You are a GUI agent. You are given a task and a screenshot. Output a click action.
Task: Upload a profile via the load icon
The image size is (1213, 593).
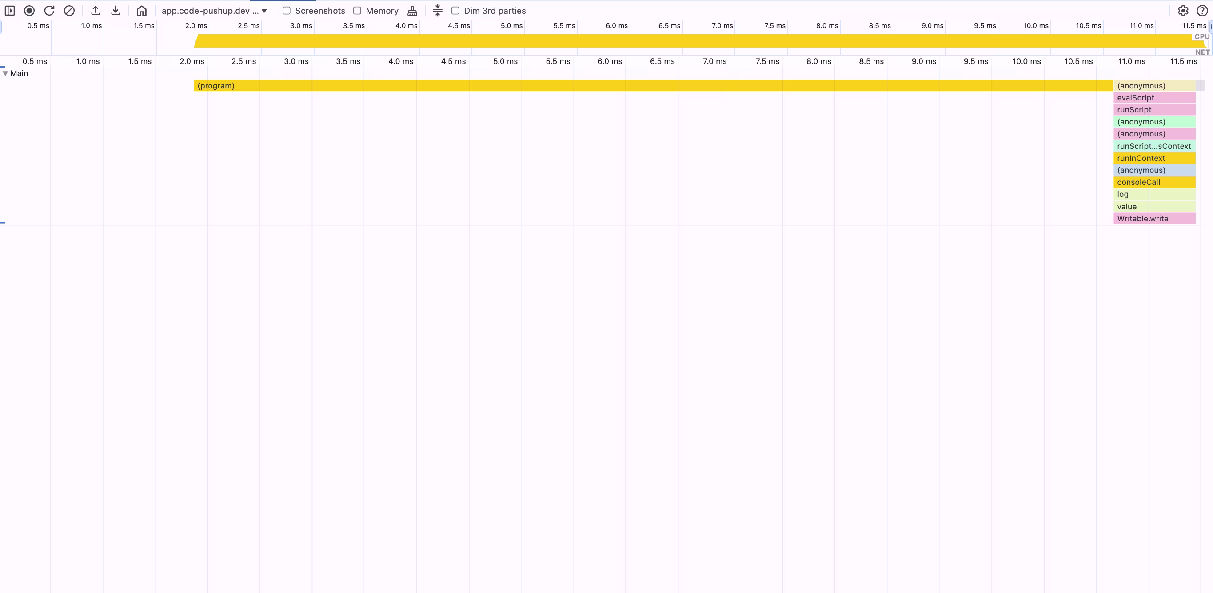tap(96, 10)
